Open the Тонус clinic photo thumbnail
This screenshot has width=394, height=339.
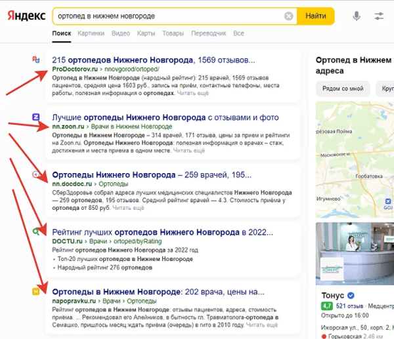[355, 252]
